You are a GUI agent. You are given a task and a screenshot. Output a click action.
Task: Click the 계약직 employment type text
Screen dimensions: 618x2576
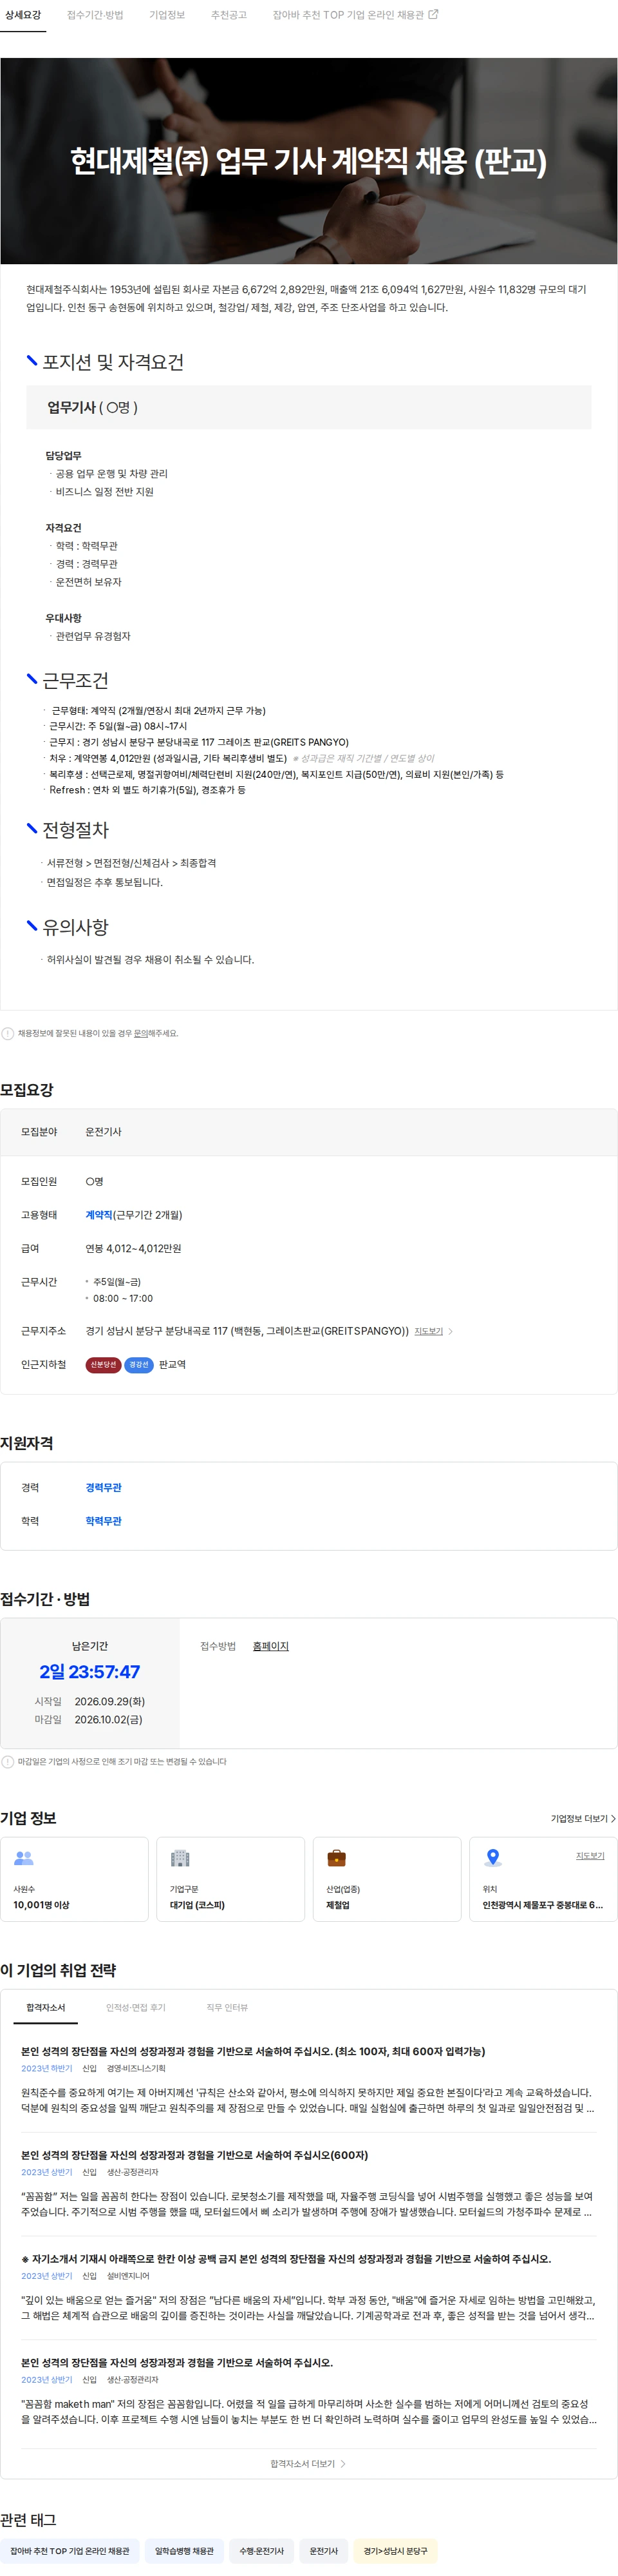point(99,1215)
